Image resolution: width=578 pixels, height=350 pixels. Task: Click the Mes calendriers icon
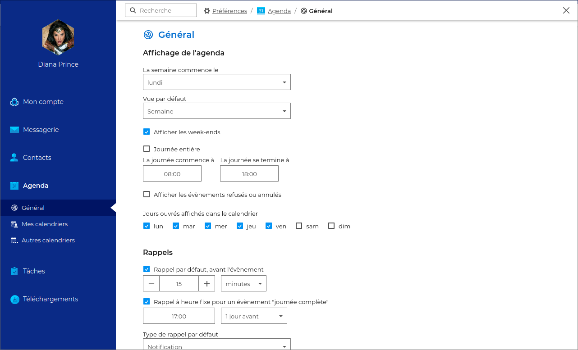click(x=14, y=224)
